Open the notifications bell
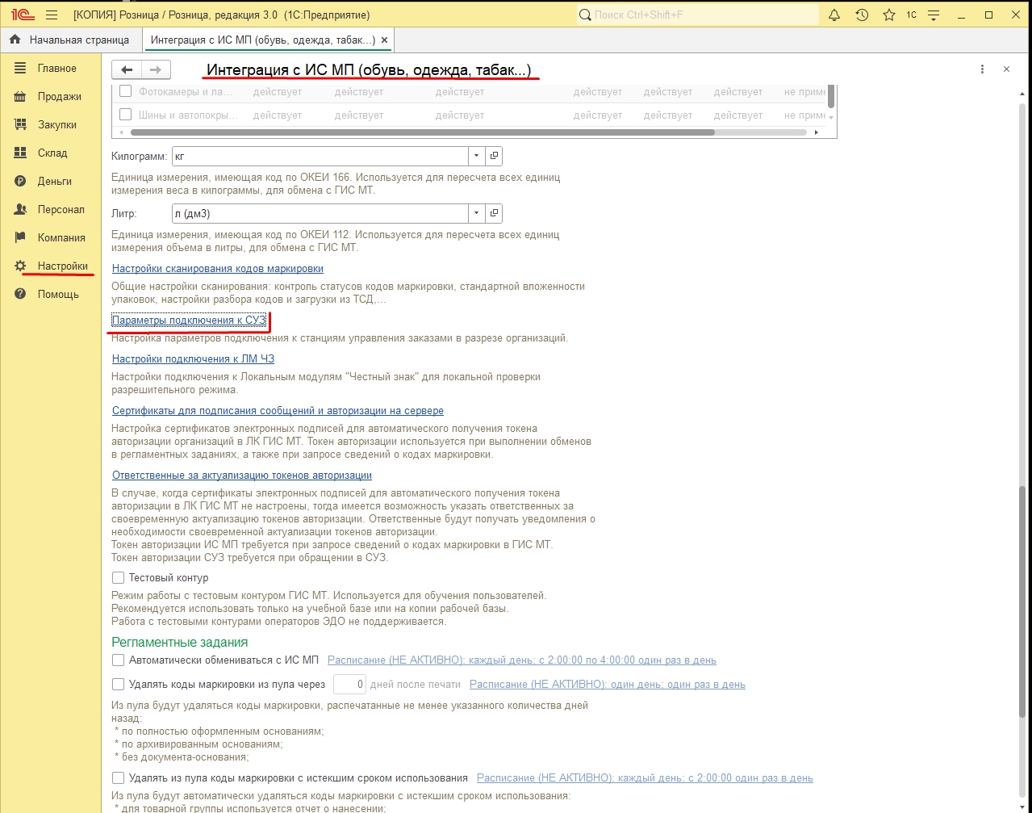This screenshot has height=813, width=1032. pyautogui.click(x=835, y=15)
